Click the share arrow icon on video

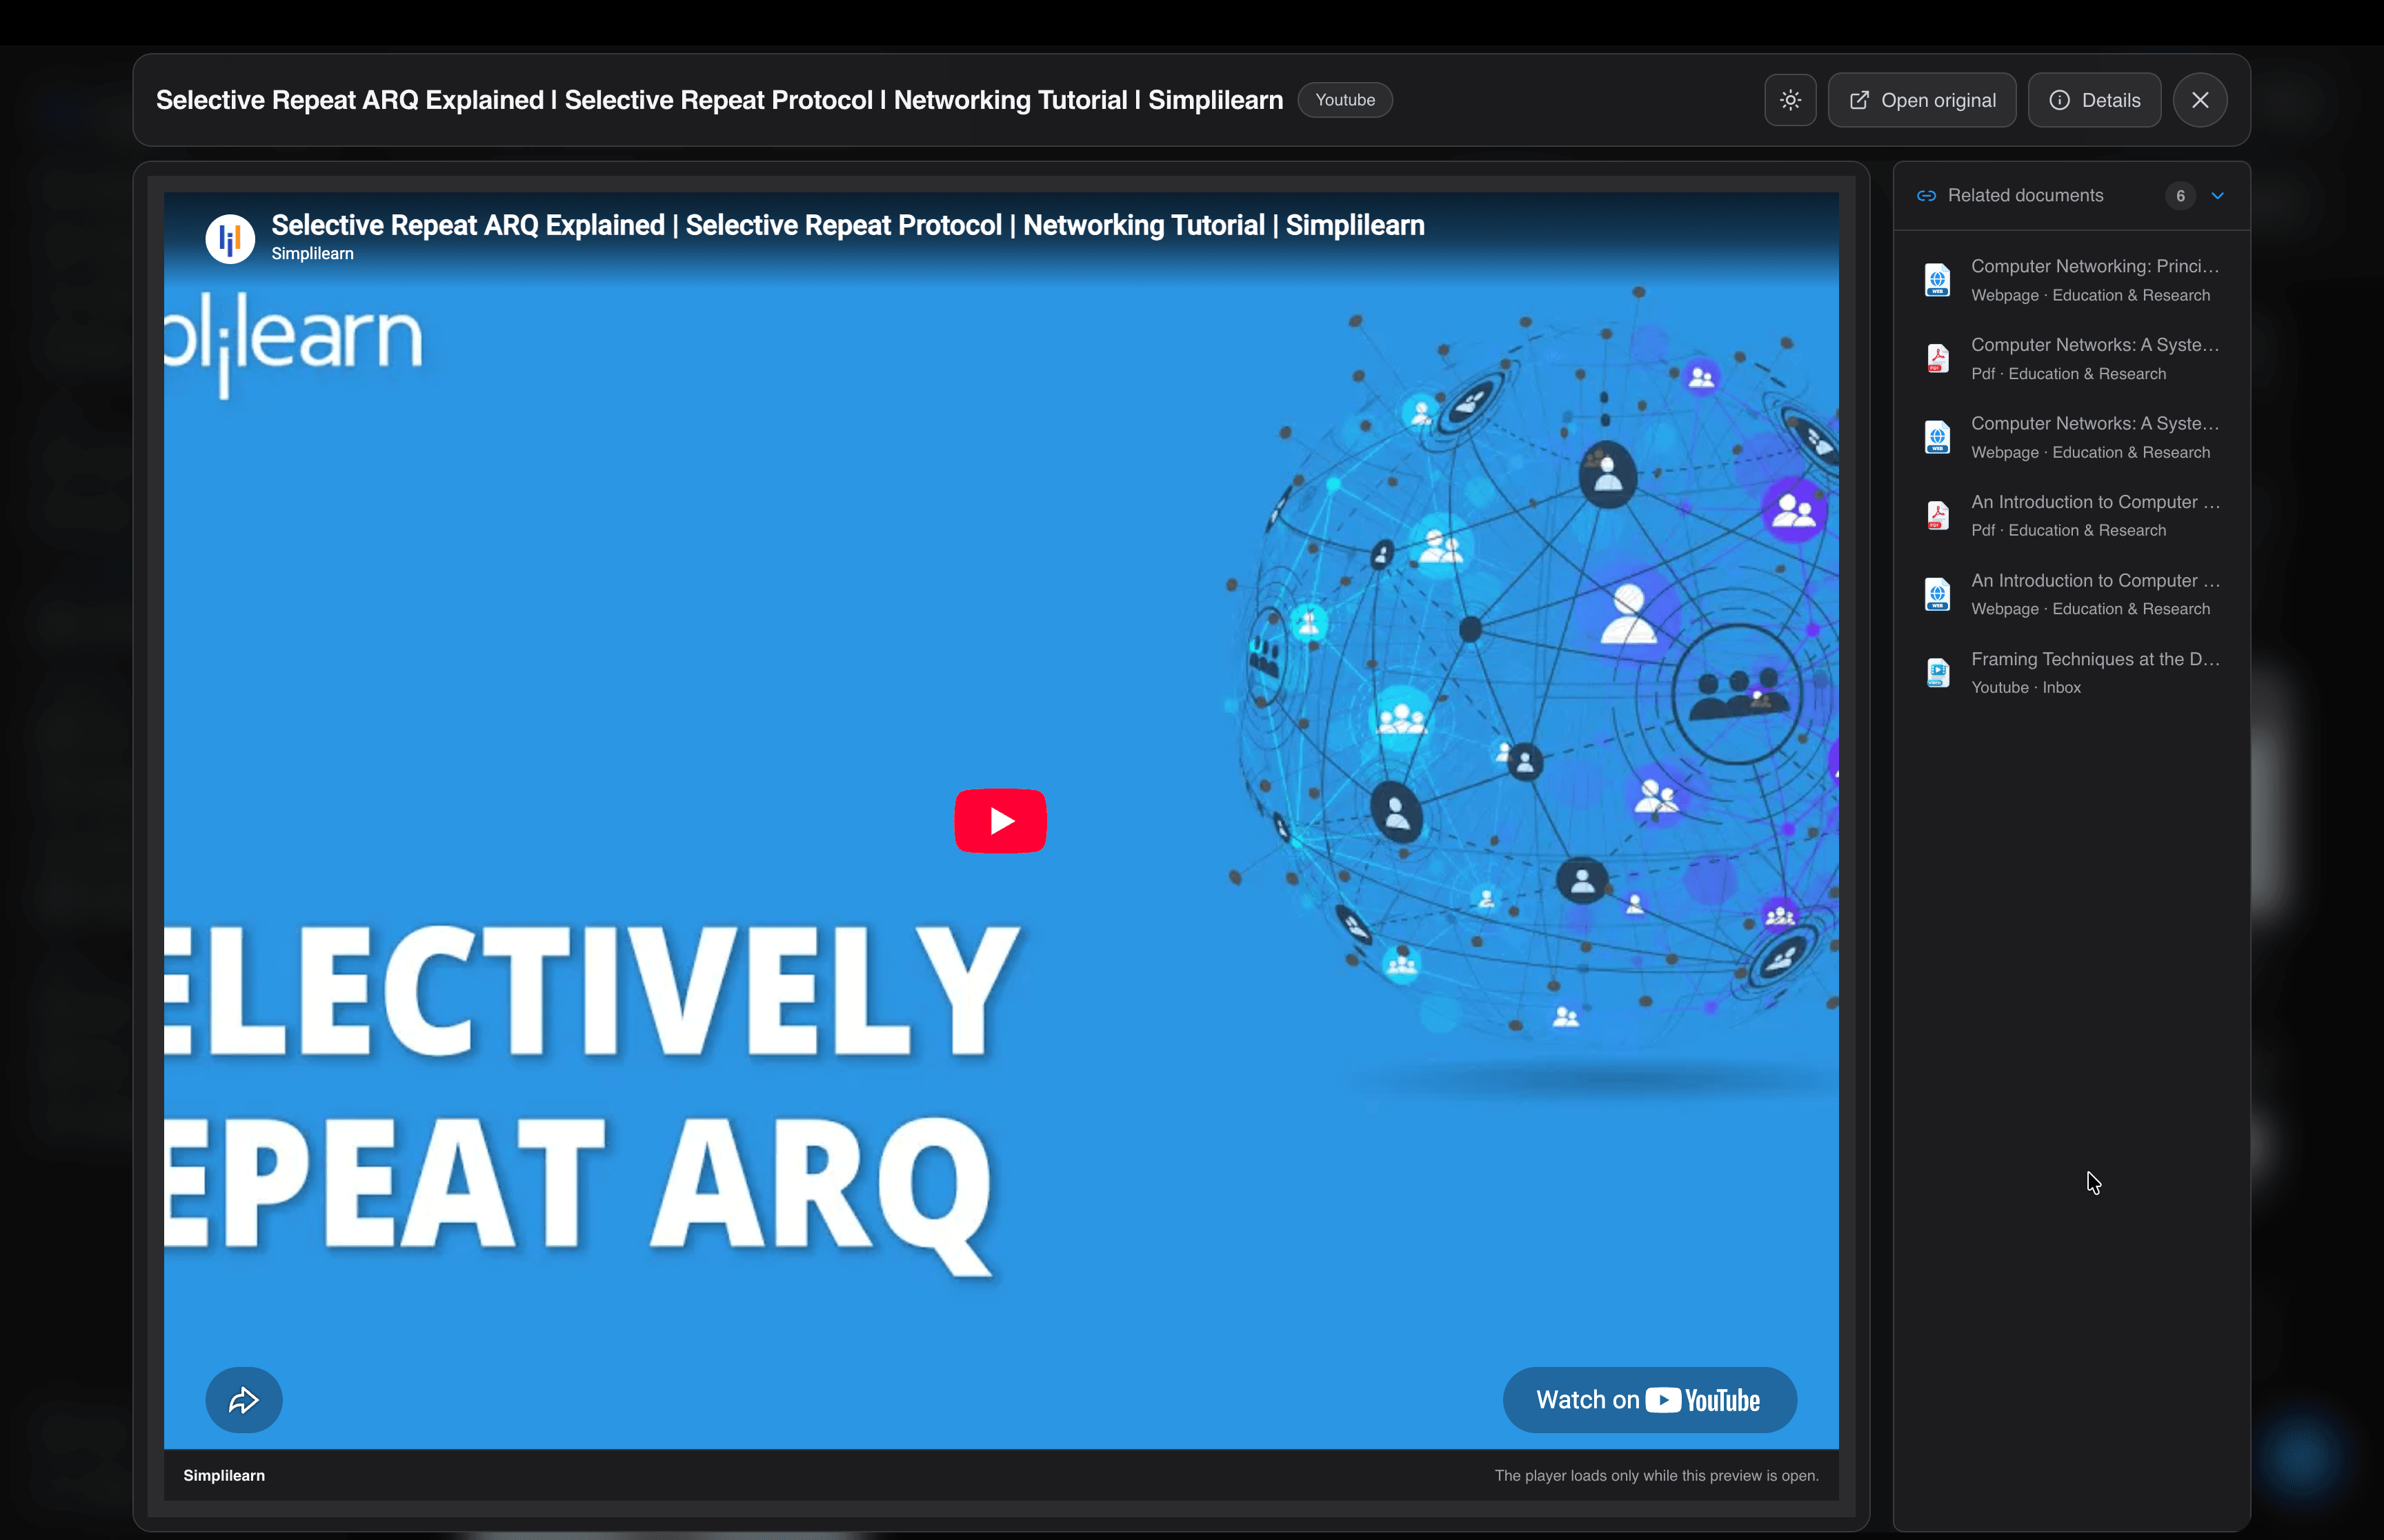[243, 1400]
